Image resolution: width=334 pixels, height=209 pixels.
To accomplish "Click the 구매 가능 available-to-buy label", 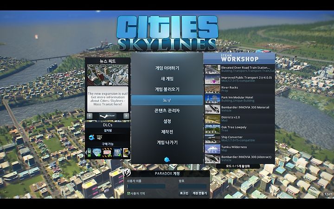I will (108, 144).
